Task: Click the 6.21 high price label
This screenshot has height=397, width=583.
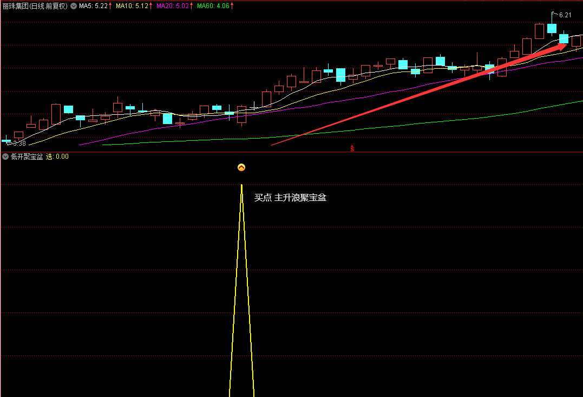Action: pyautogui.click(x=565, y=15)
